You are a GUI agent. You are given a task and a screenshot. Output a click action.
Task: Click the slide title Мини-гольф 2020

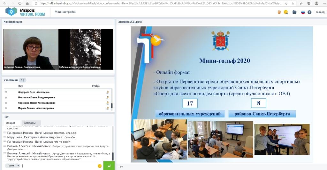coord(224,61)
